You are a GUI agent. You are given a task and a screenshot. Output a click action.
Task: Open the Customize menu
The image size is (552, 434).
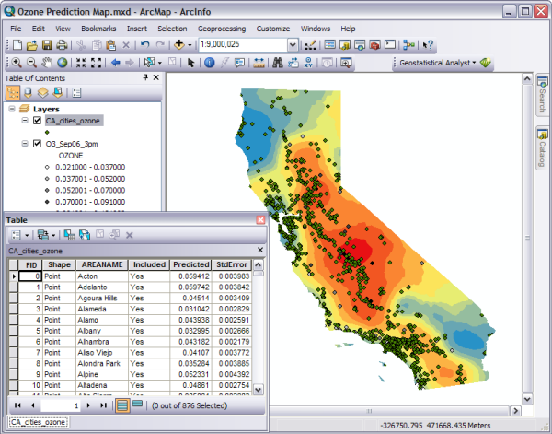[x=273, y=29]
